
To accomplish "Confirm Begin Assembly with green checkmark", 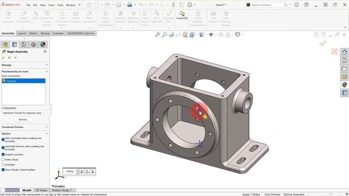I will tap(3, 58).
